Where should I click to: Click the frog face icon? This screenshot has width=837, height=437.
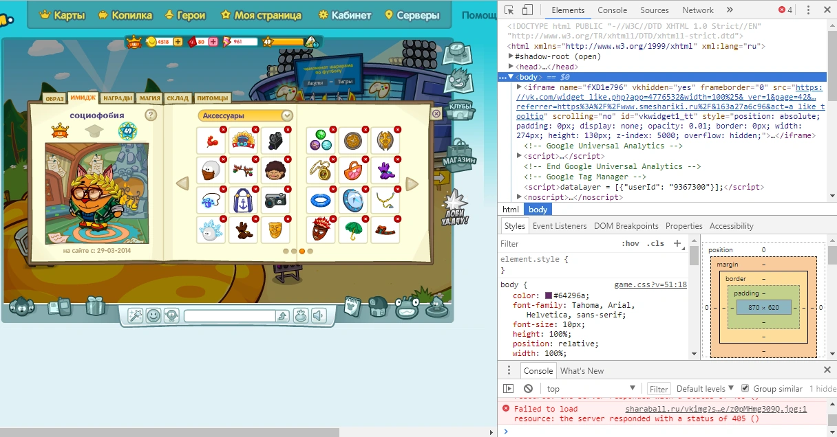coord(407,307)
